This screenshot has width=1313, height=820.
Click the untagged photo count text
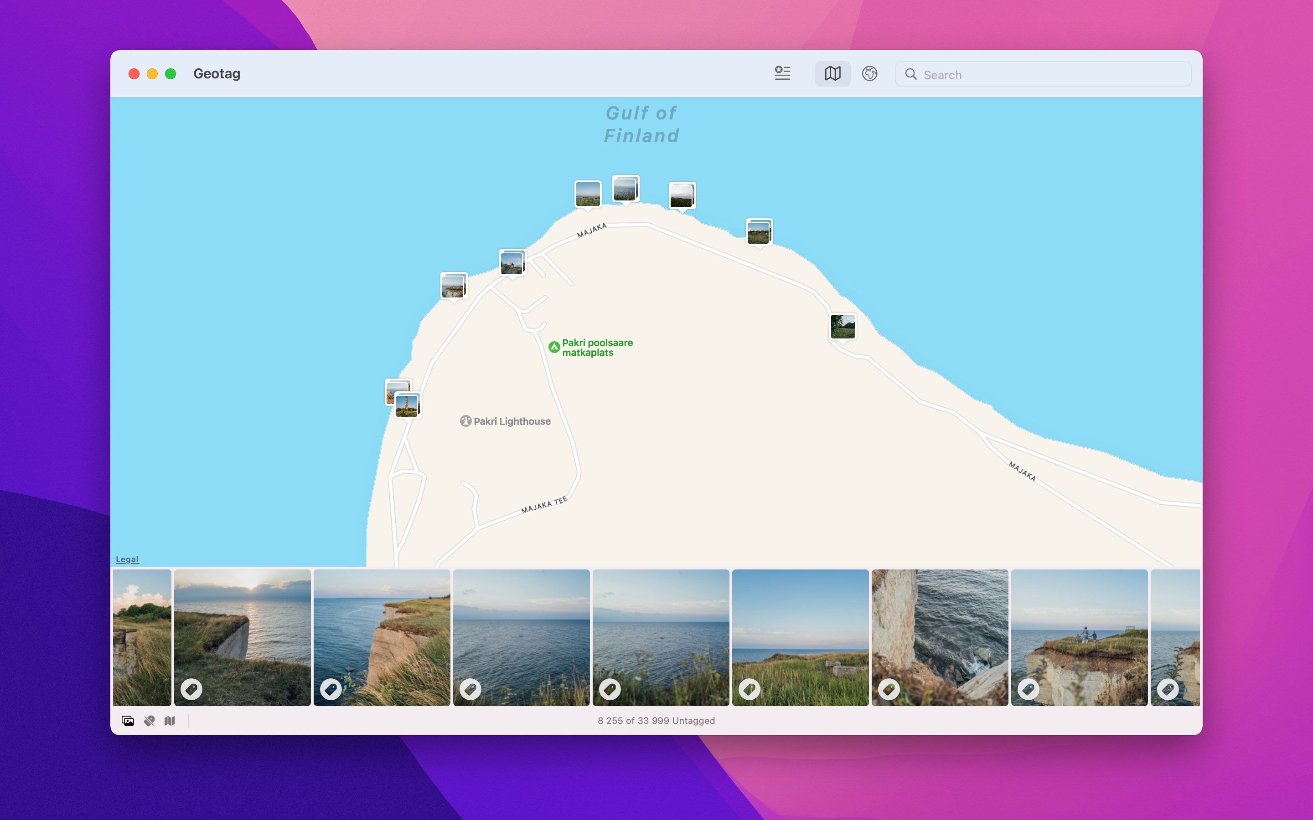(656, 721)
